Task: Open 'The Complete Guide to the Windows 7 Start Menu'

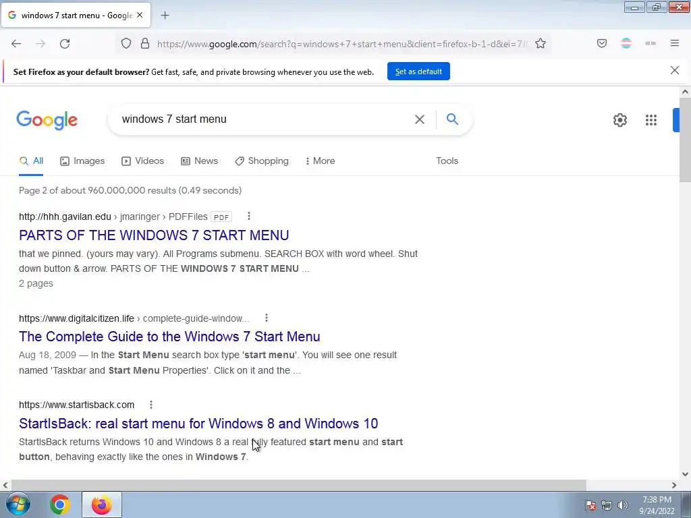Action: pos(169,337)
